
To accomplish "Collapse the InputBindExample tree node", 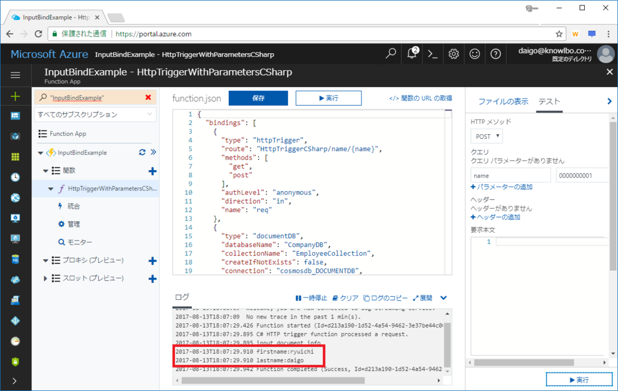I will pos(40,153).
